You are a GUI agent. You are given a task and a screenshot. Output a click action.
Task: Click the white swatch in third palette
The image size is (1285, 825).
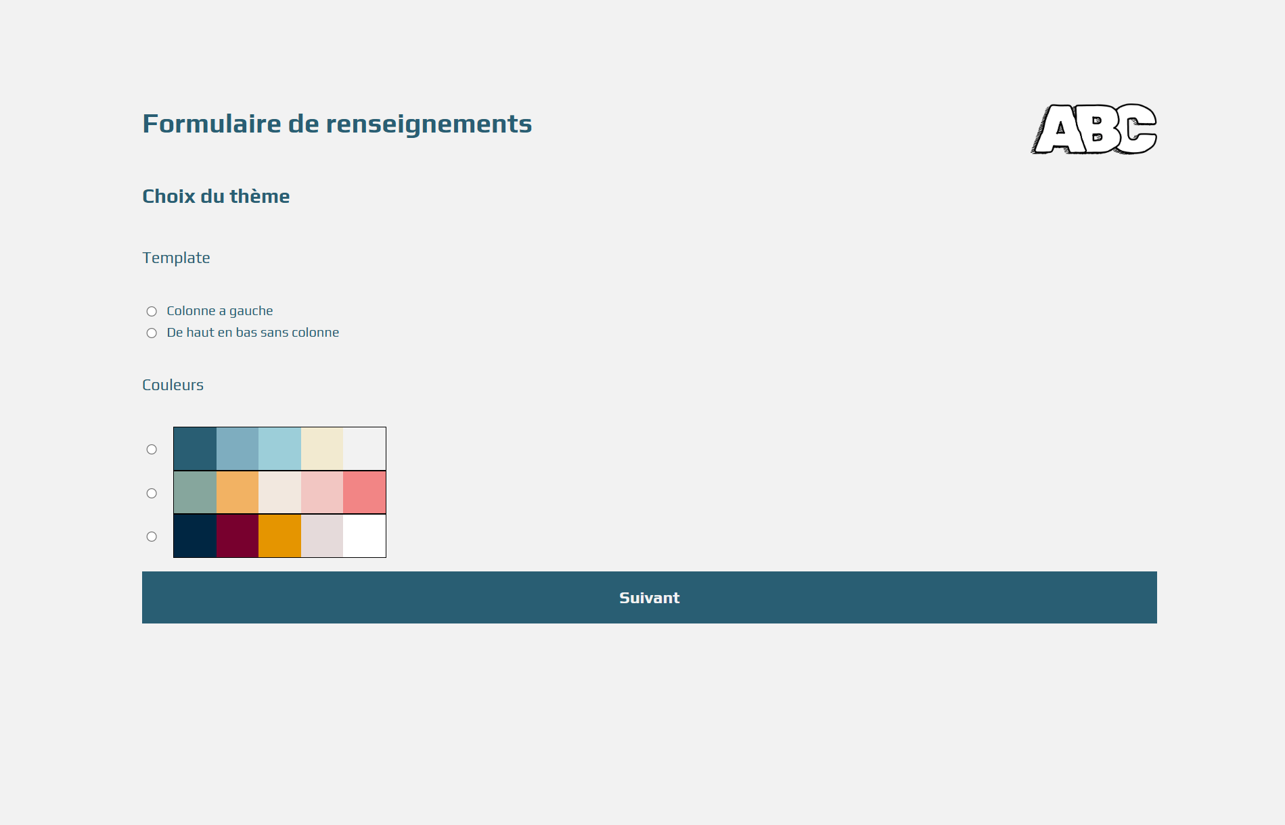[364, 536]
